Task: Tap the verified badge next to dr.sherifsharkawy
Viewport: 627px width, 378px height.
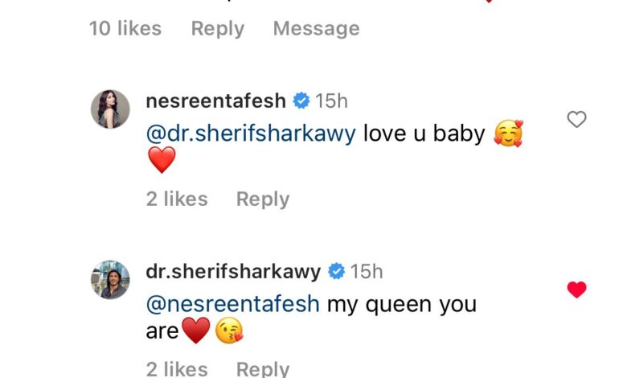Action: [x=337, y=272]
